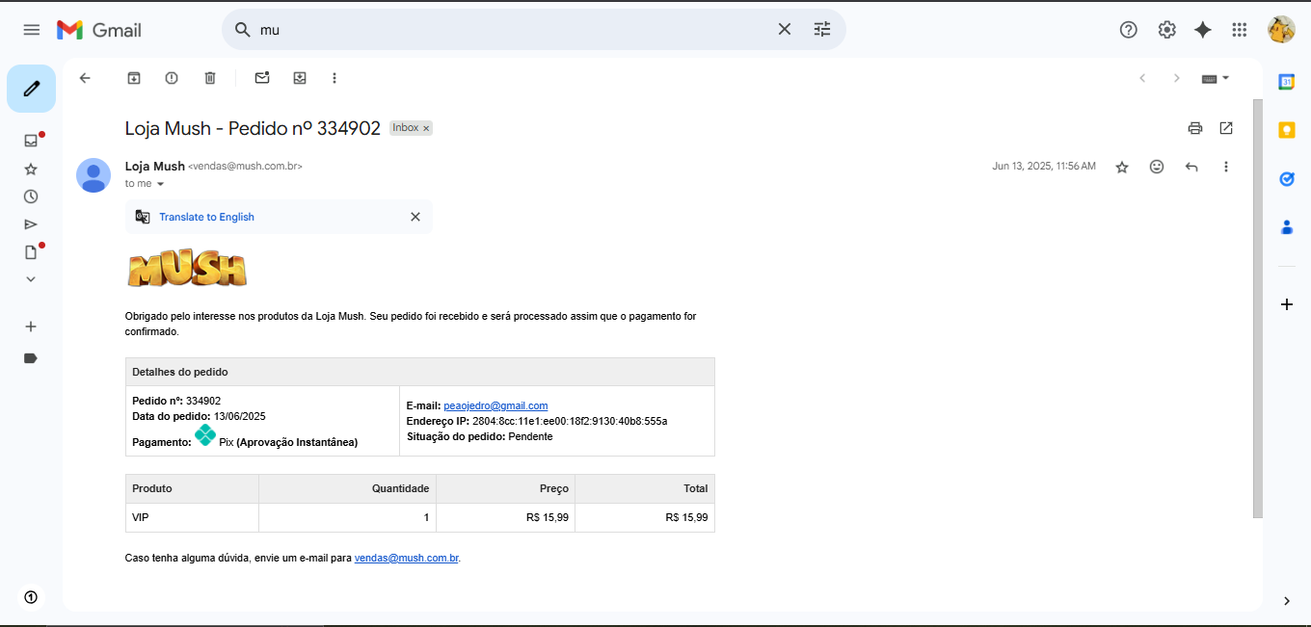The height and width of the screenshot is (627, 1311).
Task: Open Google Keep side panel
Action: (x=1286, y=130)
